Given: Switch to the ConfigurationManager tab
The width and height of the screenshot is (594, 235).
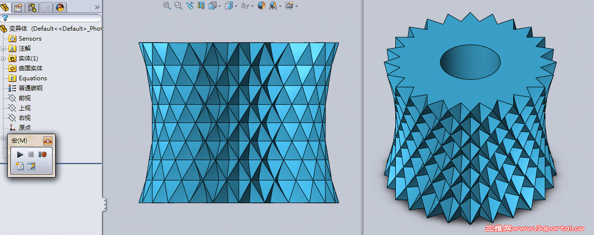Looking at the screenshot, I should [x=33, y=7].
